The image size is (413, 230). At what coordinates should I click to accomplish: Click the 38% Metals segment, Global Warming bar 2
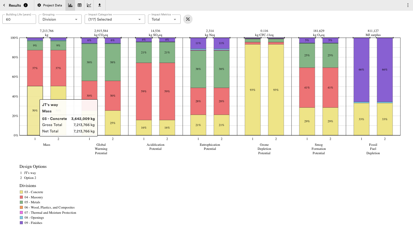click(113, 62)
